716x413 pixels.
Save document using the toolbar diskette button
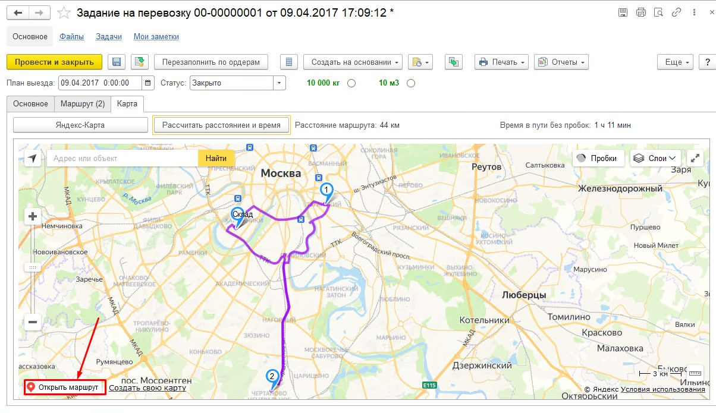coord(117,62)
